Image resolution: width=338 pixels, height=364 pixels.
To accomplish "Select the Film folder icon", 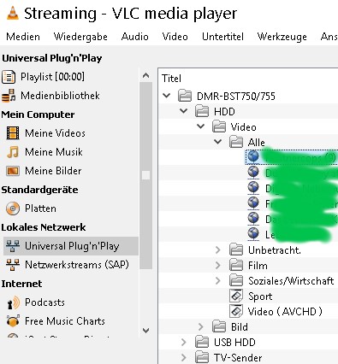I will [x=236, y=265].
